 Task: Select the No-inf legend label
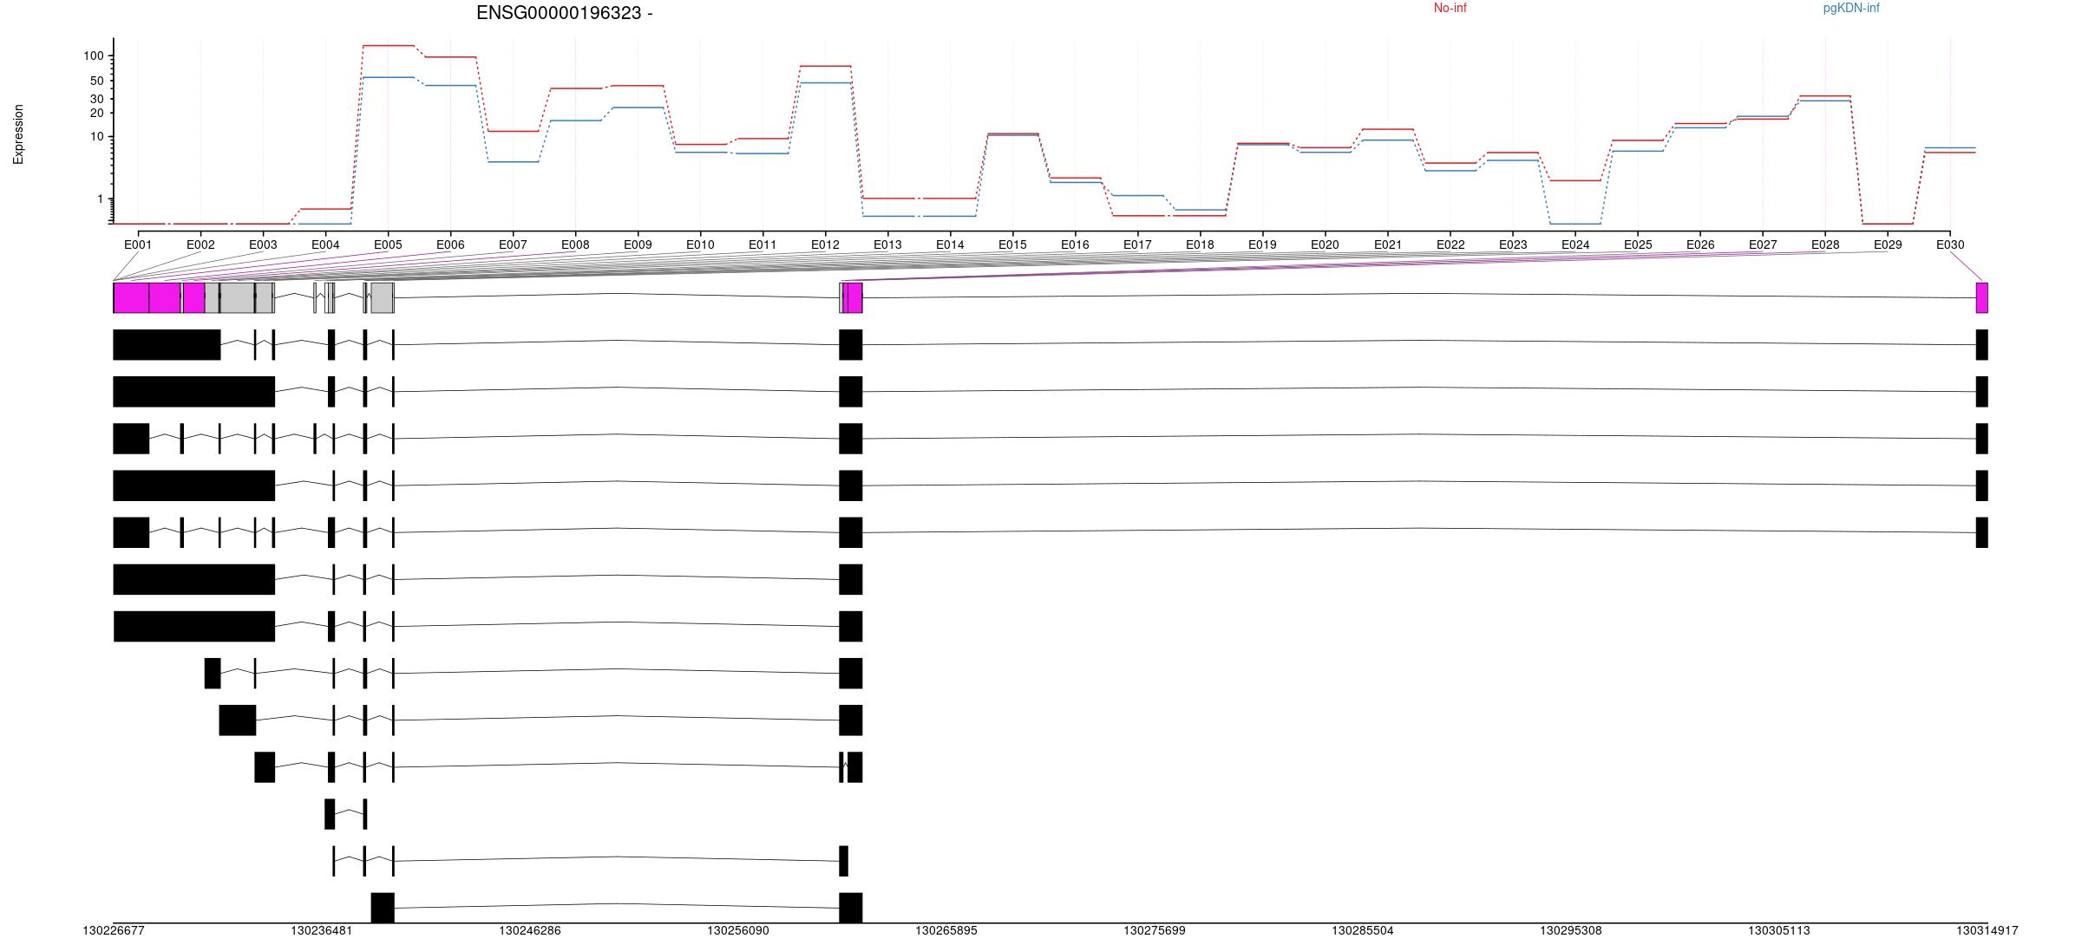click(x=1450, y=8)
